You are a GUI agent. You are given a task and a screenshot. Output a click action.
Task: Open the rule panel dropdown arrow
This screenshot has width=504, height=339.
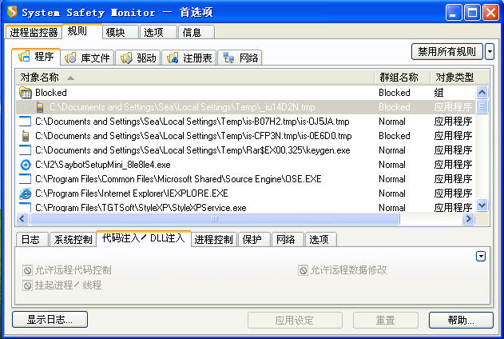(x=481, y=257)
